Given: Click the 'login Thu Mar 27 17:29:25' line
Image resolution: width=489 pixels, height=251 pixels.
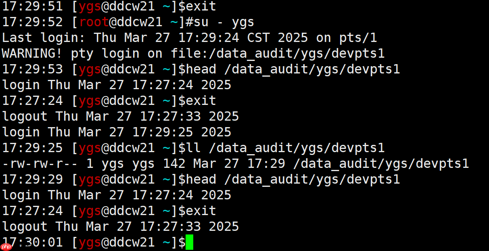Looking at the screenshot, I should (x=117, y=132).
